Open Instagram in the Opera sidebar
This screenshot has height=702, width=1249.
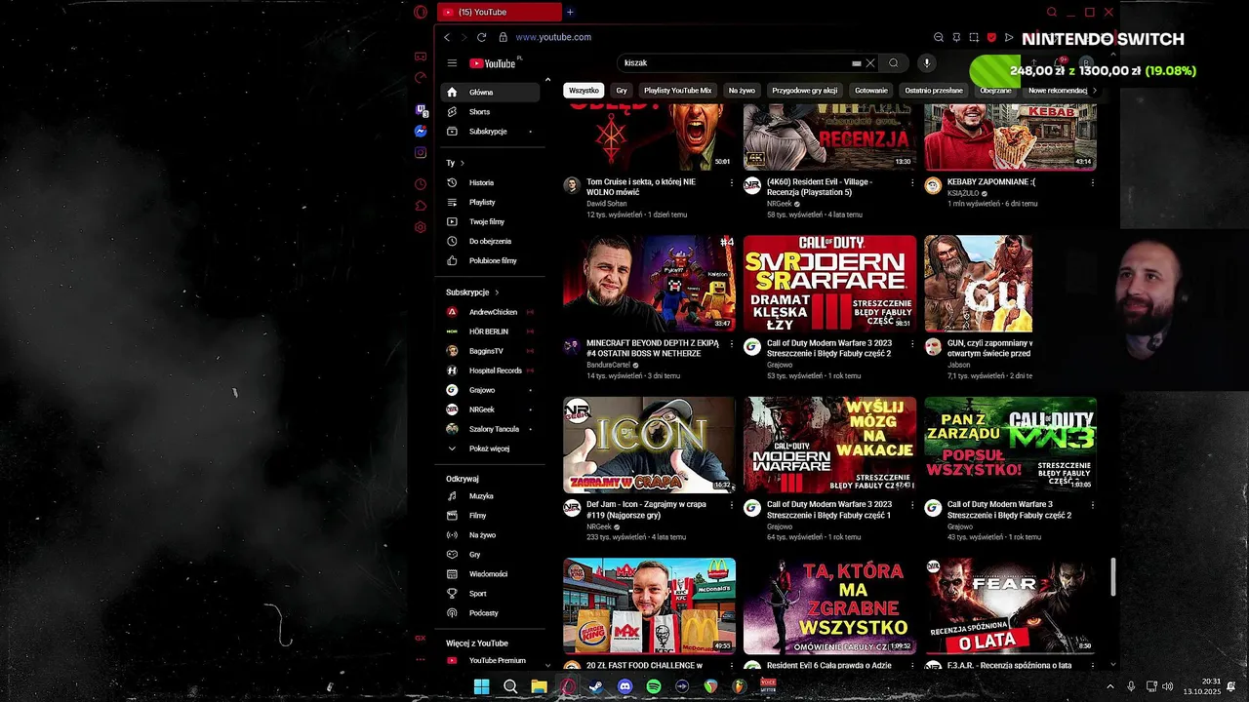[421, 152]
